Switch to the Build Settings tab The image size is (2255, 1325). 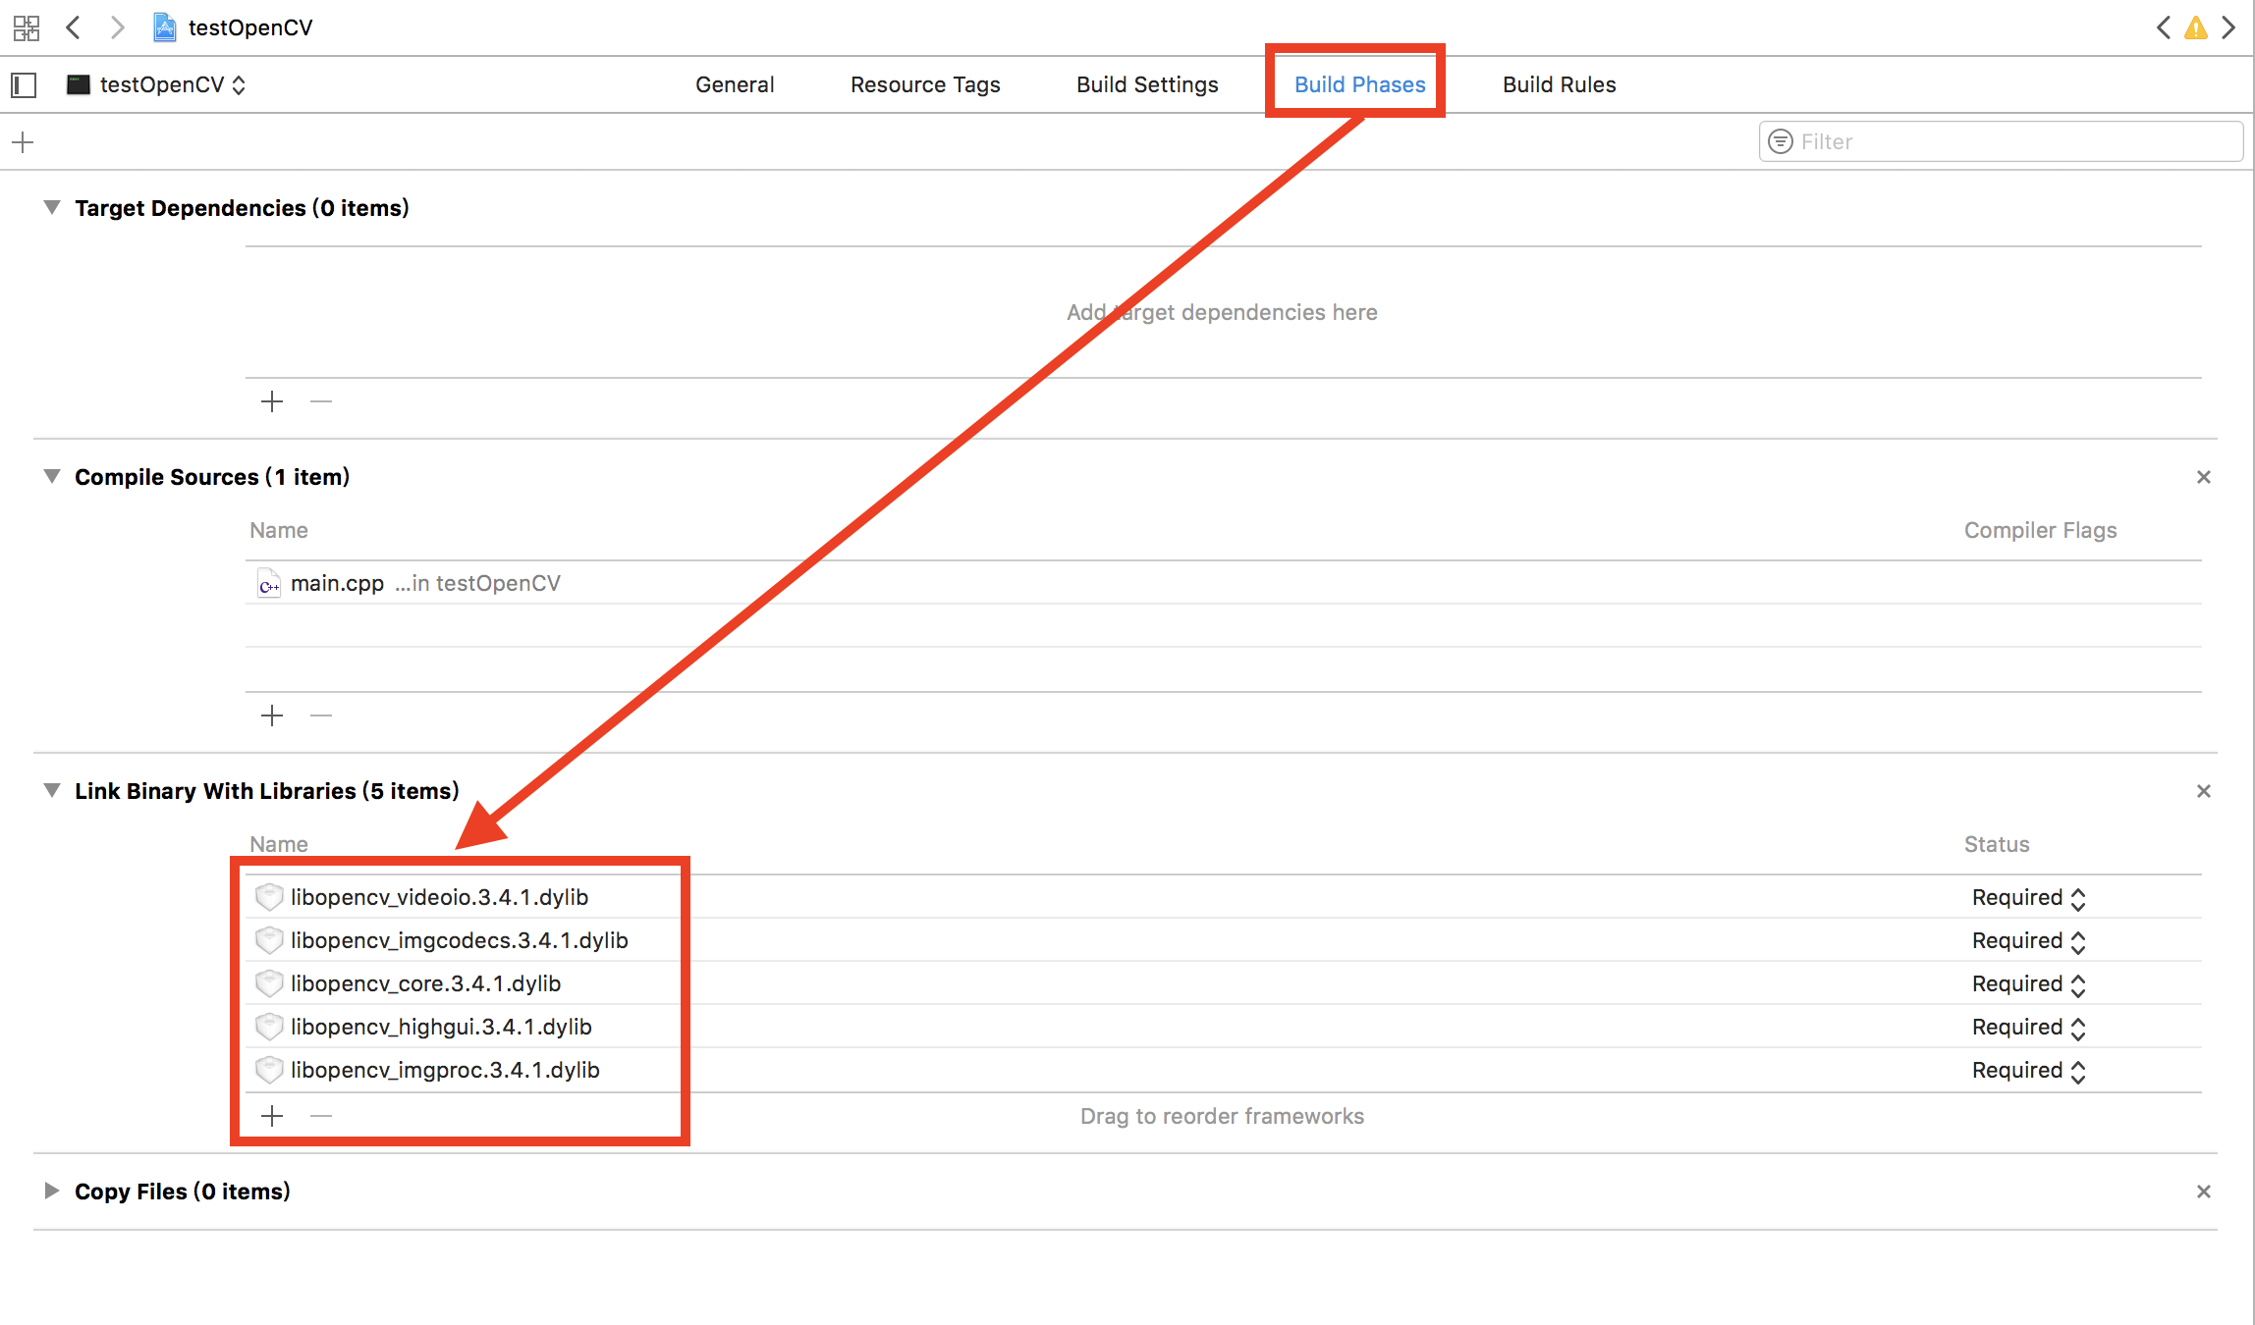[1147, 85]
